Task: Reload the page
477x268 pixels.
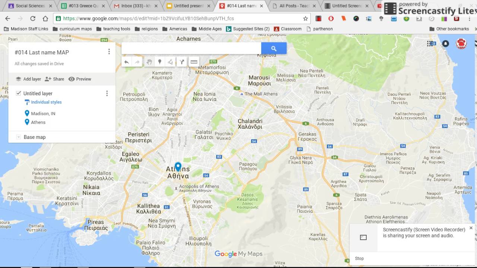Action: click(33, 18)
